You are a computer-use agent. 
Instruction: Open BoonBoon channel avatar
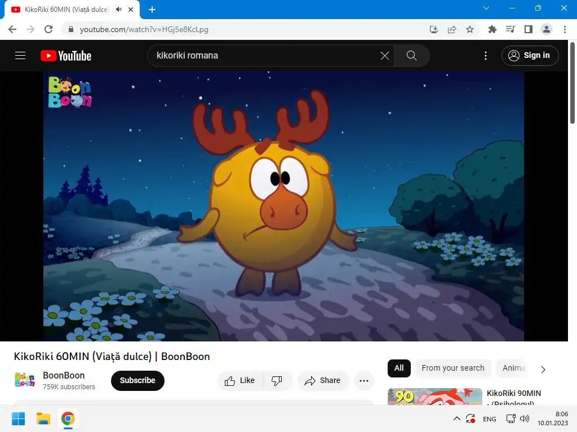[x=25, y=380]
